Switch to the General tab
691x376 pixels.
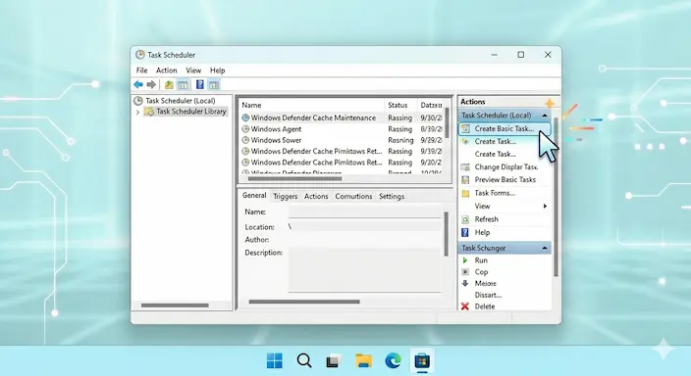pyautogui.click(x=254, y=195)
